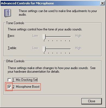Click the Low label next to Bass
This screenshot has height=108, width=106.
point(35,36)
